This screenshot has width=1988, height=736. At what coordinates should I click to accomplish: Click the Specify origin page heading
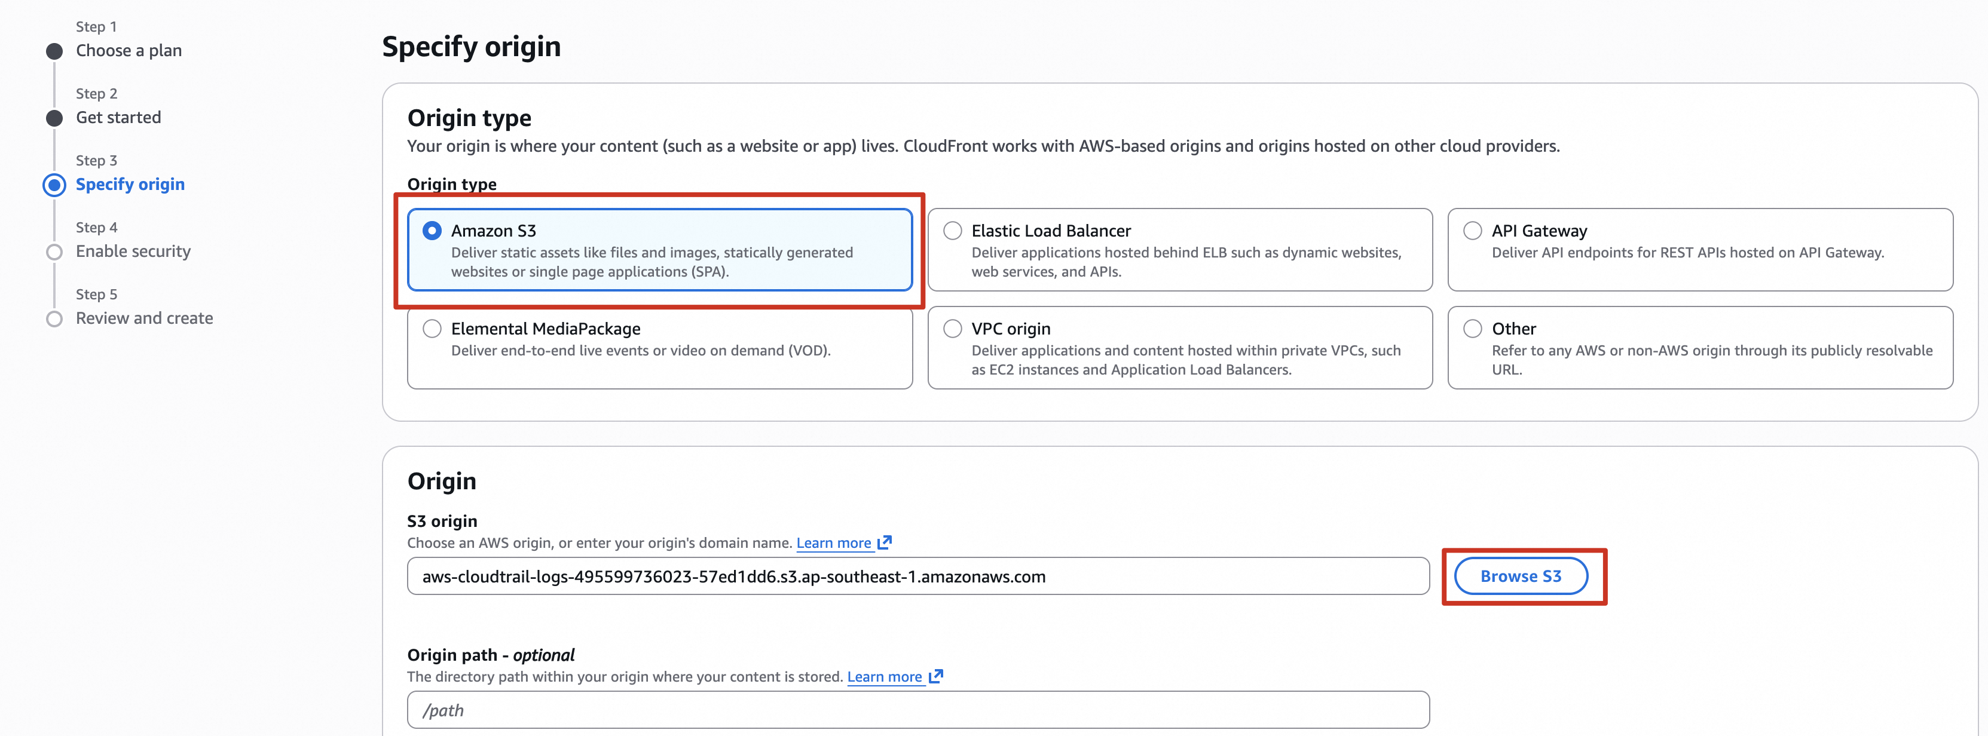[472, 47]
